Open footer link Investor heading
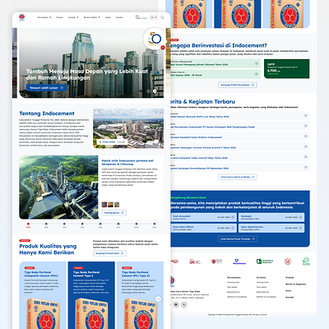329x329 pixels. coord(261,277)
